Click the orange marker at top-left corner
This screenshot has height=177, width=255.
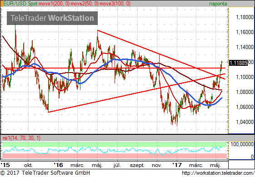click(x=1, y=4)
